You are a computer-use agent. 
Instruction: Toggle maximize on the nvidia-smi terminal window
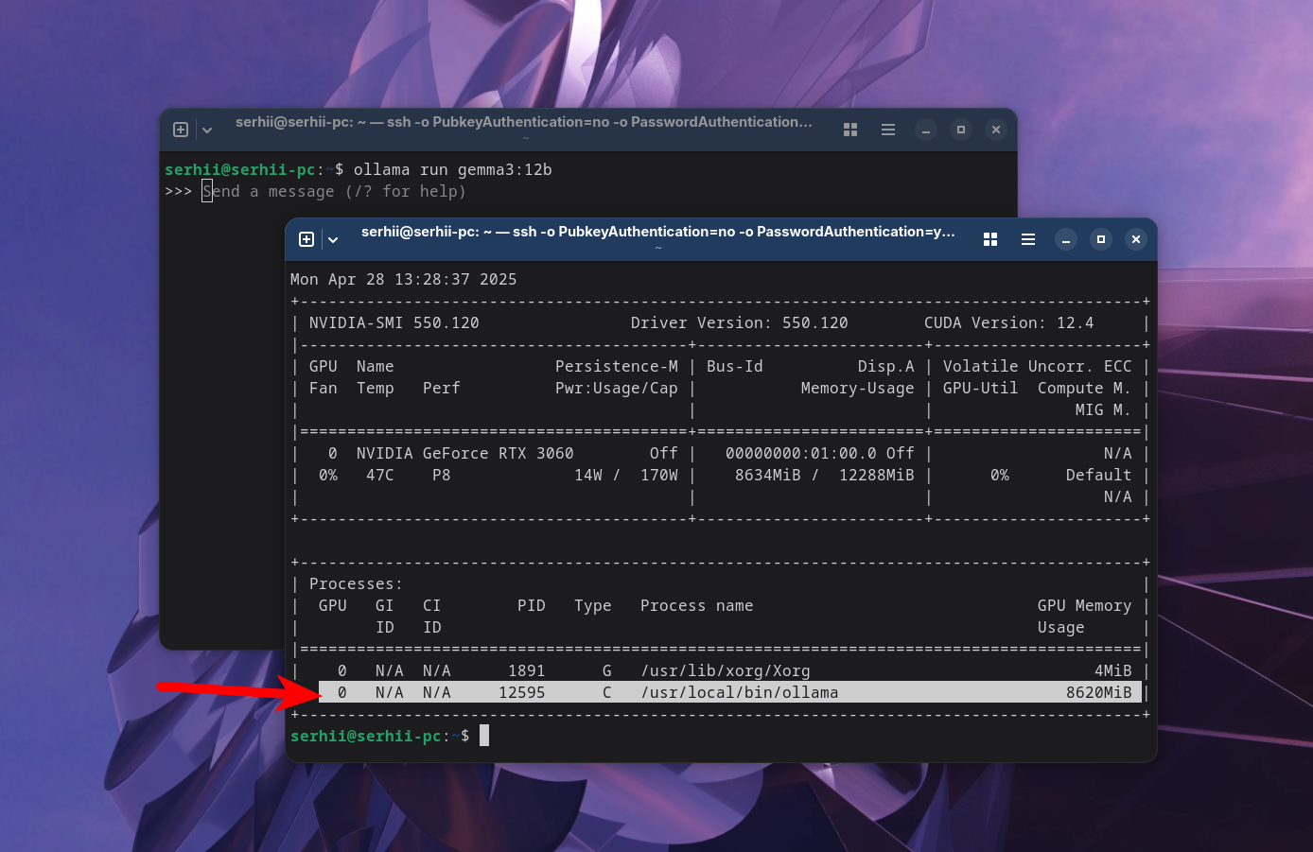[x=1101, y=239]
